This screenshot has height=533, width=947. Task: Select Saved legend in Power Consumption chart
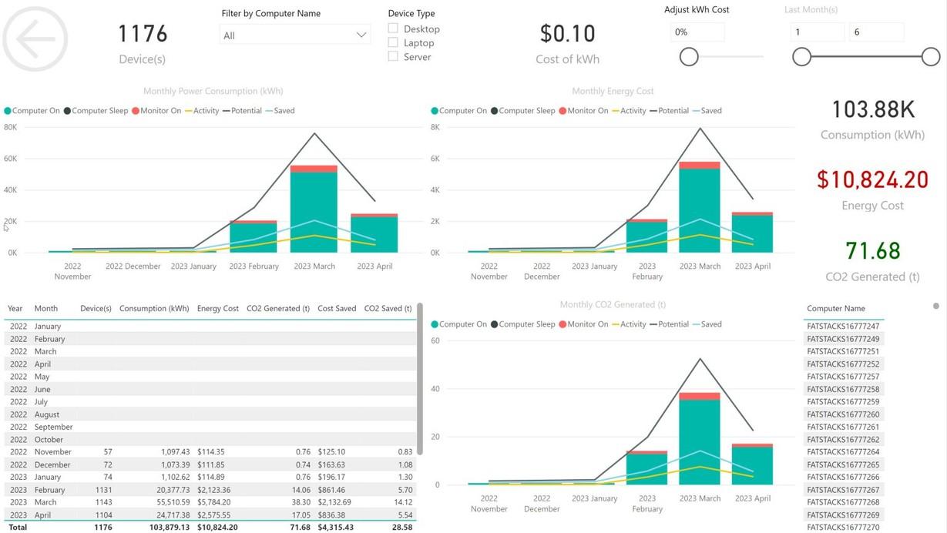(x=280, y=111)
